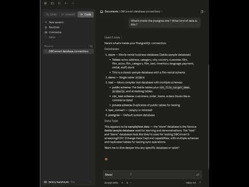Focus the message input containing Show
Screen dimensions: 249x187
152,175
